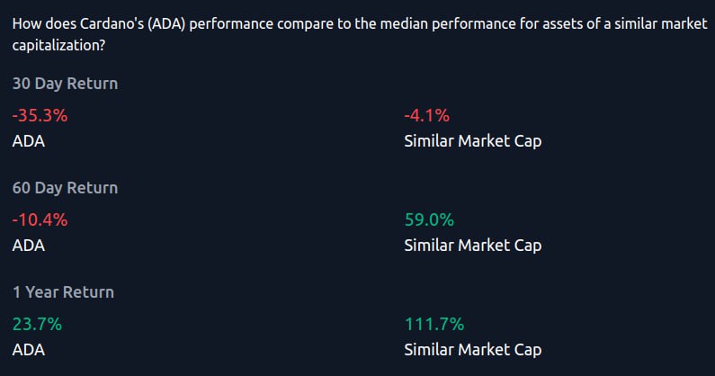
Task: Click ADA's -10.4% 60 day return
Action: tap(40, 219)
